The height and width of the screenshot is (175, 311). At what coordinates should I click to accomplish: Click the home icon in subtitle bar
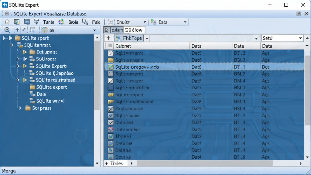tap(7, 14)
